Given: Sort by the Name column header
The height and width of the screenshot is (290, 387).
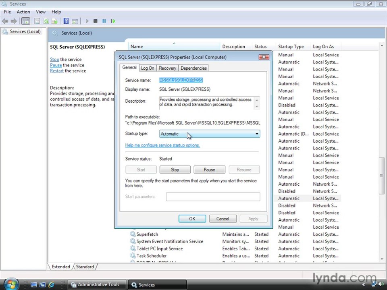Looking at the screenshot, I should [x=174, y=46].
